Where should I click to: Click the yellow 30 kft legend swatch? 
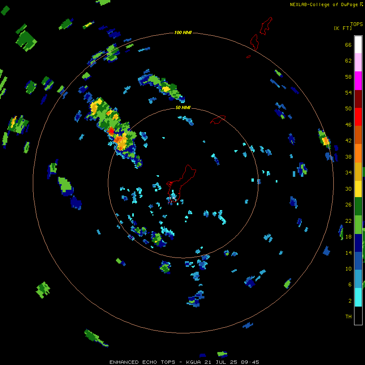coord(358,189)
